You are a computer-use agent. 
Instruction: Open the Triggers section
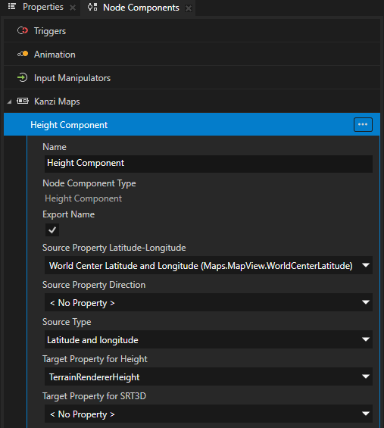coord(192,30)
